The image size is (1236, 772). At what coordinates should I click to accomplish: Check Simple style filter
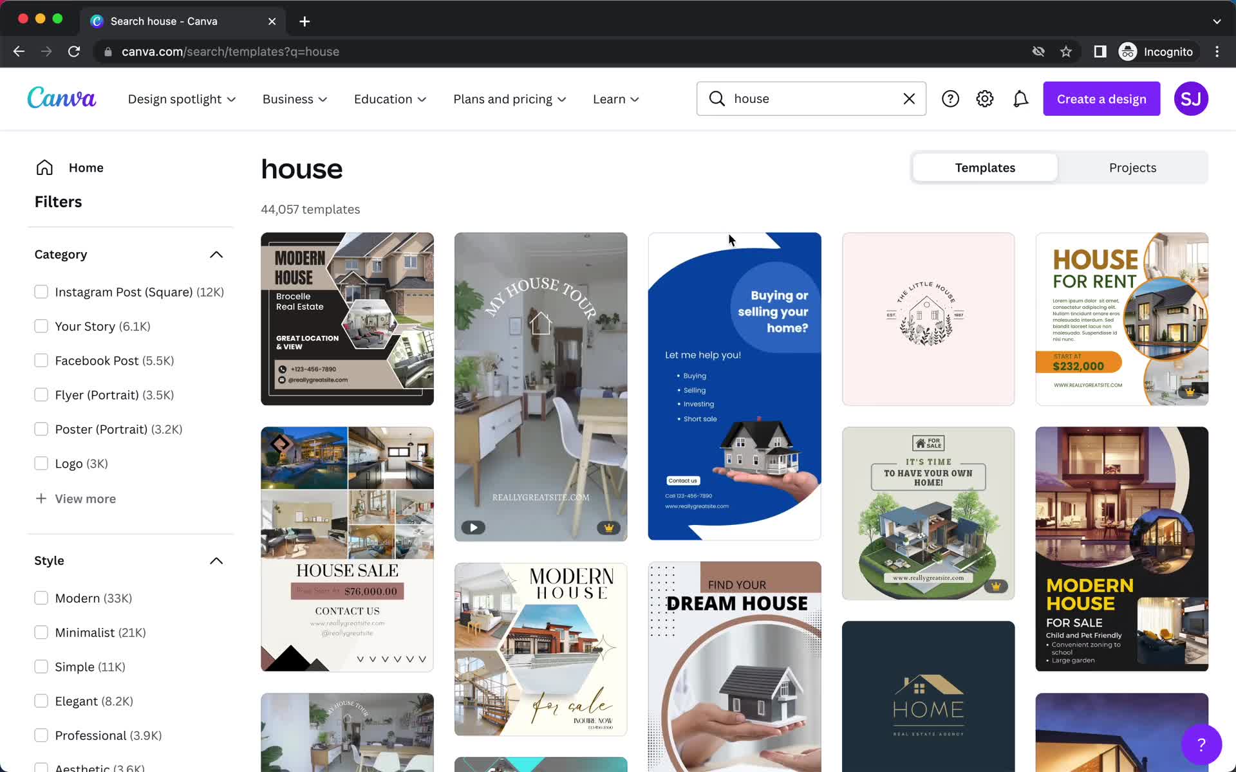[41, 666]
